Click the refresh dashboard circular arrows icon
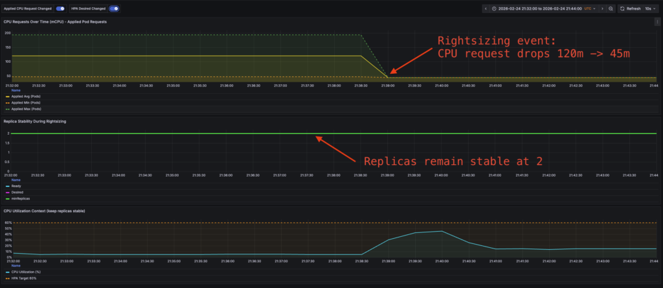663x288 pixels. click(623, 8)
